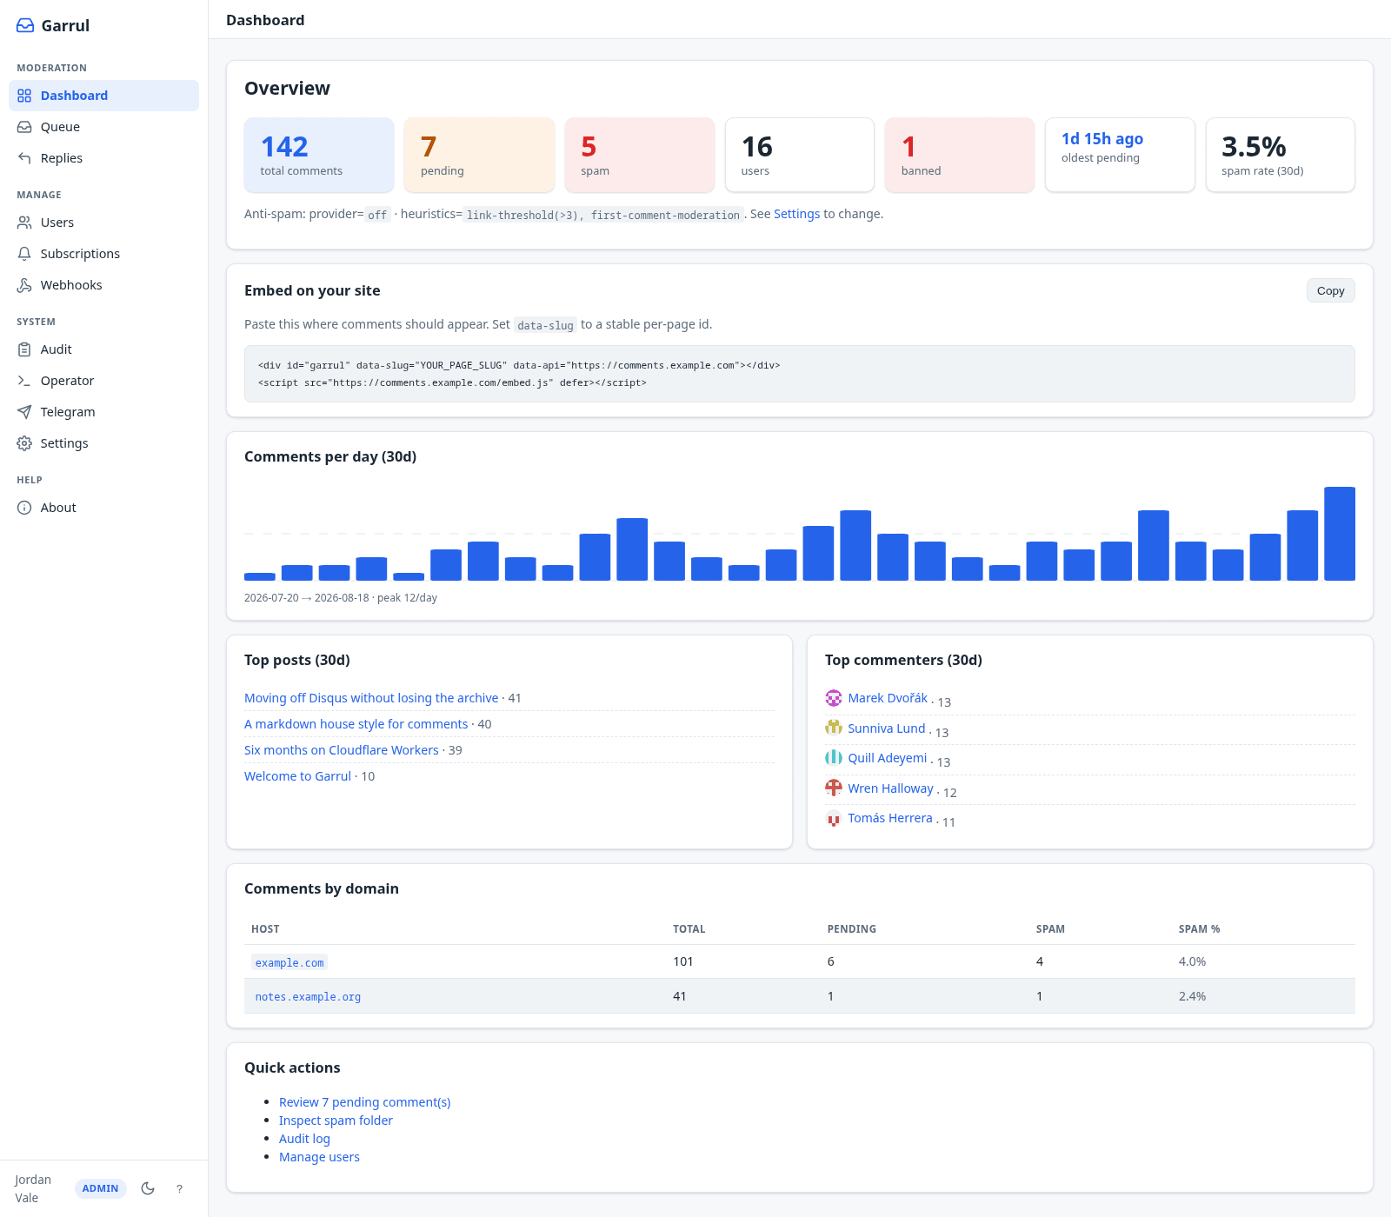Viewport: 1391px width, 1217px height.
Task: Click the tallest bar in chart
Action: pos(1340,534)
